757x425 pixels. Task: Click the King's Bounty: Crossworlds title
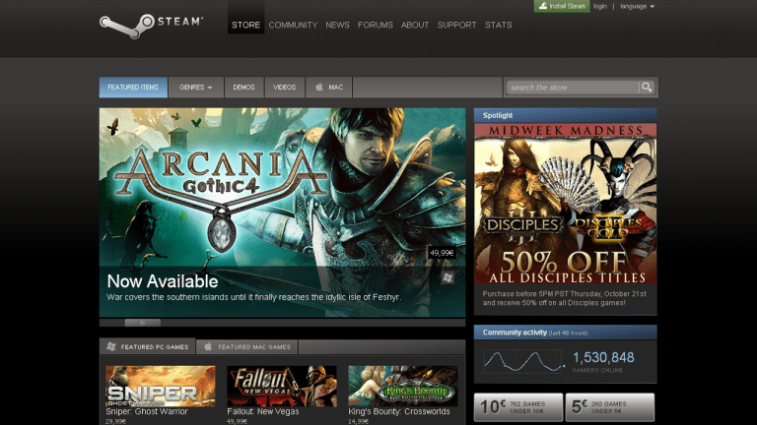click(399, 411)
